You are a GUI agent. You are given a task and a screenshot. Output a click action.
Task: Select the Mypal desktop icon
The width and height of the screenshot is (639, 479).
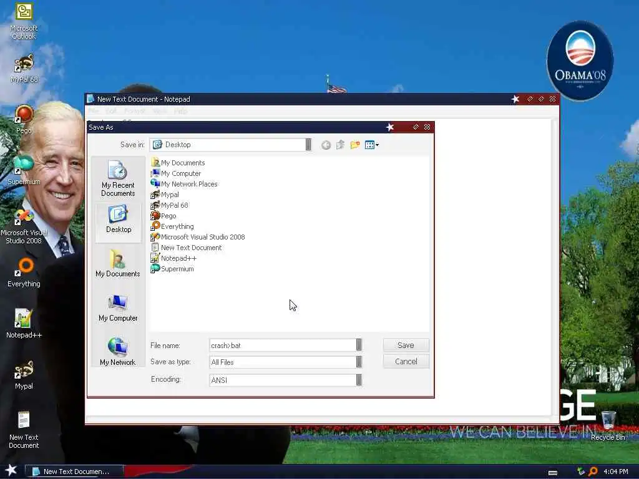(x=24, y=375)
